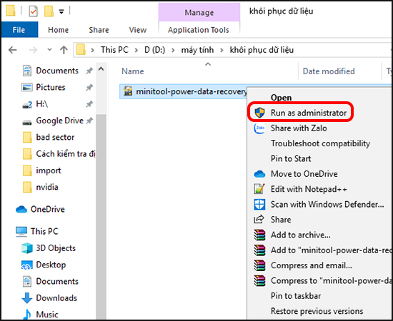Choose Compress and email...

coord(312,265)
